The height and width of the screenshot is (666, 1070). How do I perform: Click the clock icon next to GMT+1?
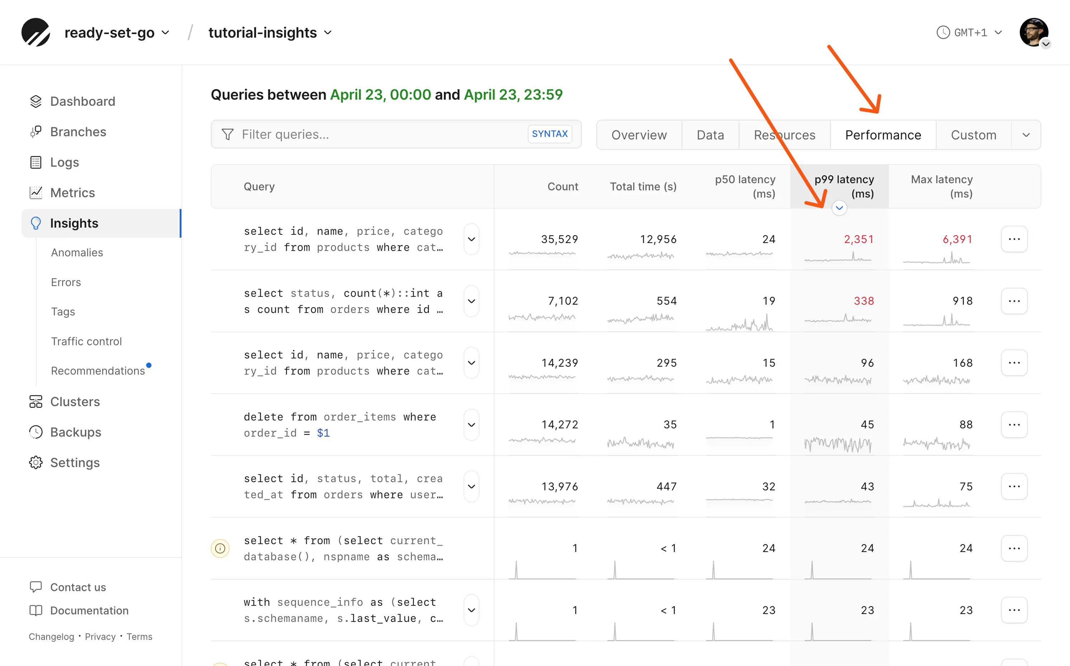point(943,33)
